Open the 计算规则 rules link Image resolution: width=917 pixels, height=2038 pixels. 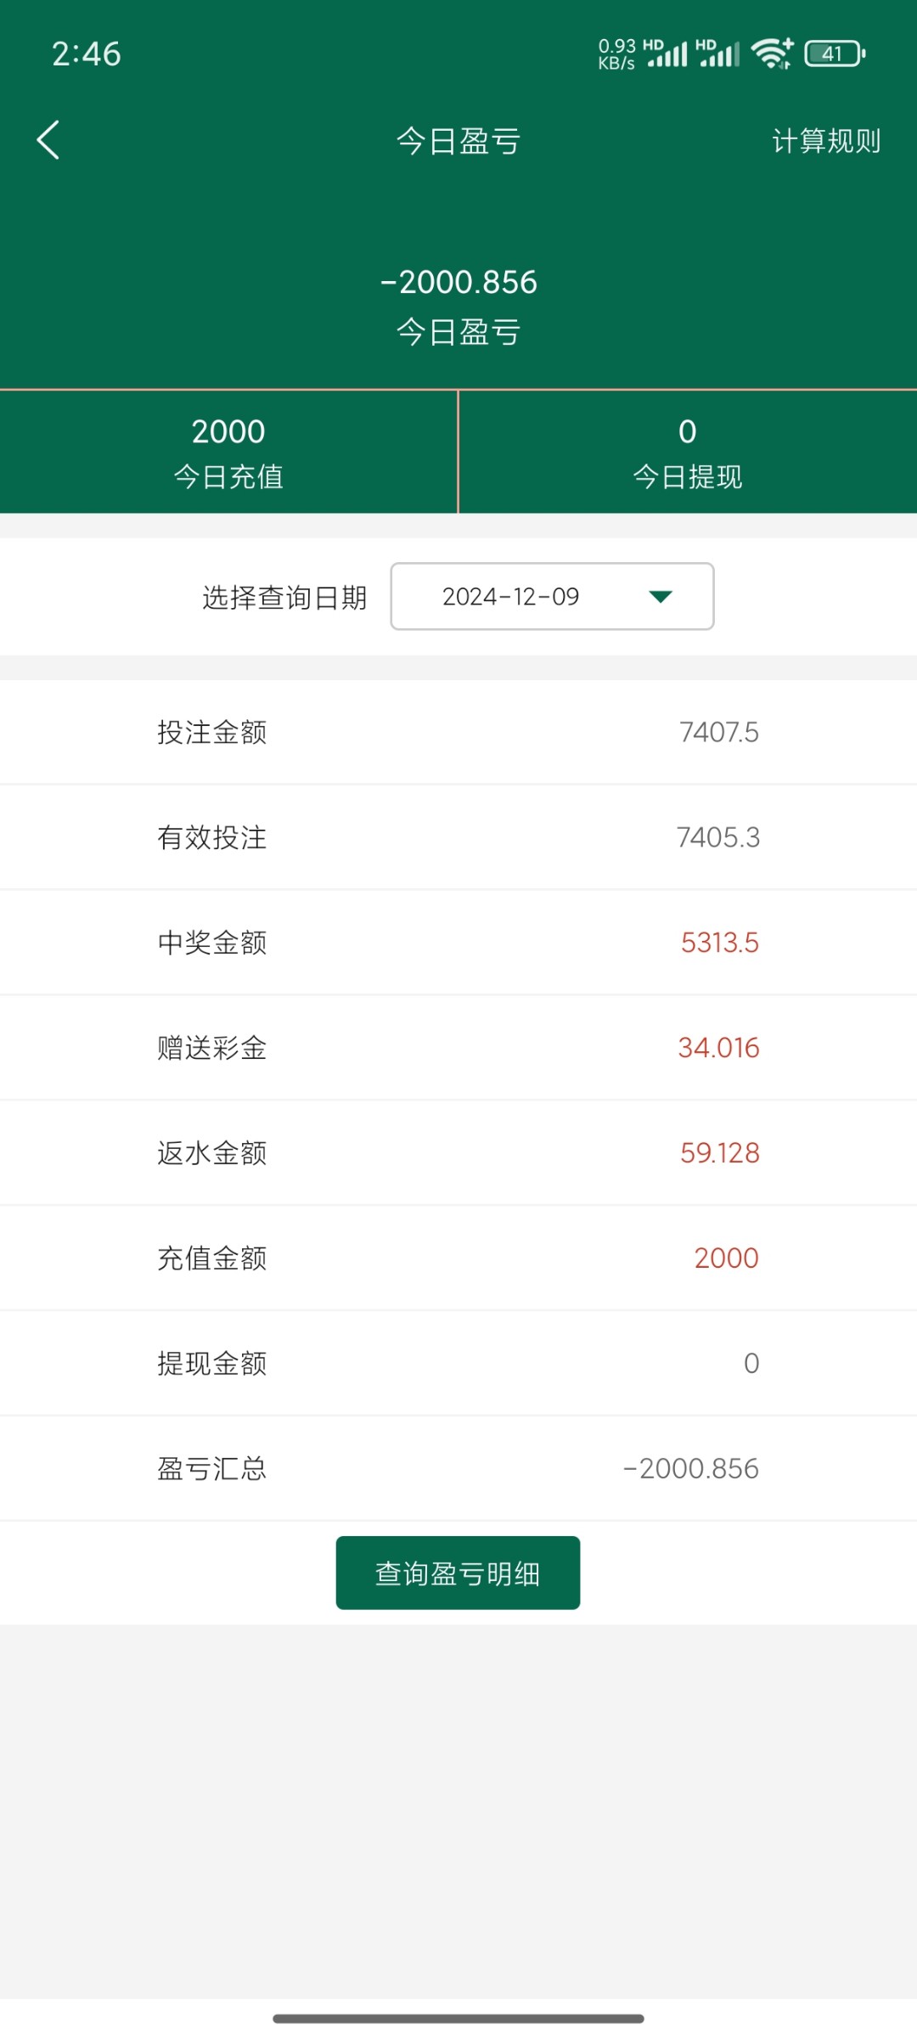point(825,141)
